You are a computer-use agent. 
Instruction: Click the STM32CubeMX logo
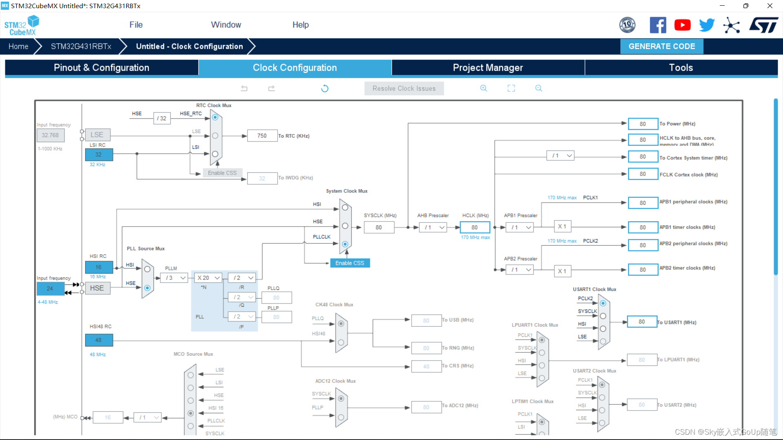pos(22,25)
